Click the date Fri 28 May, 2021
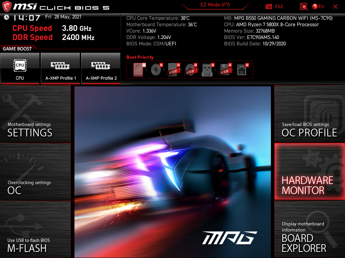 coord(63,17)
